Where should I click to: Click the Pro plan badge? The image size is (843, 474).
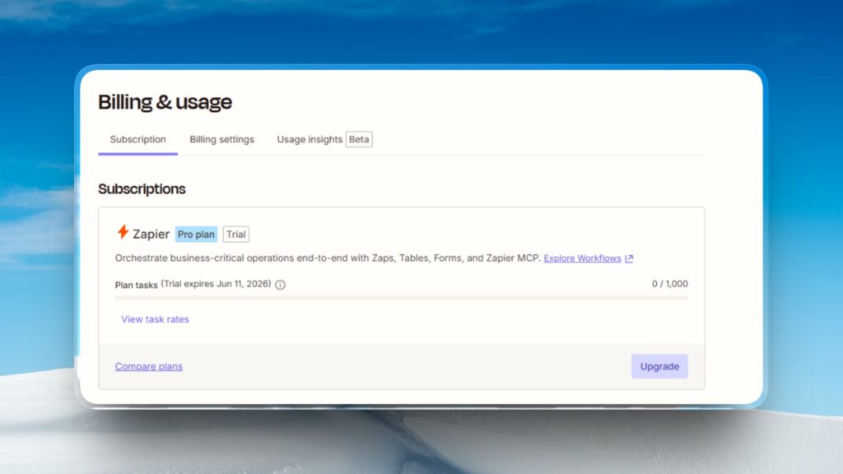pyautogui.click(x=196, y=235)
